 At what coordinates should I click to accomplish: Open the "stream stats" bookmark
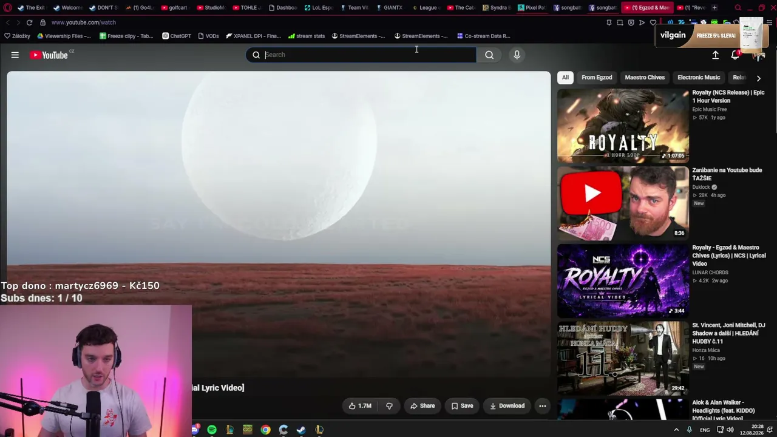307,36
